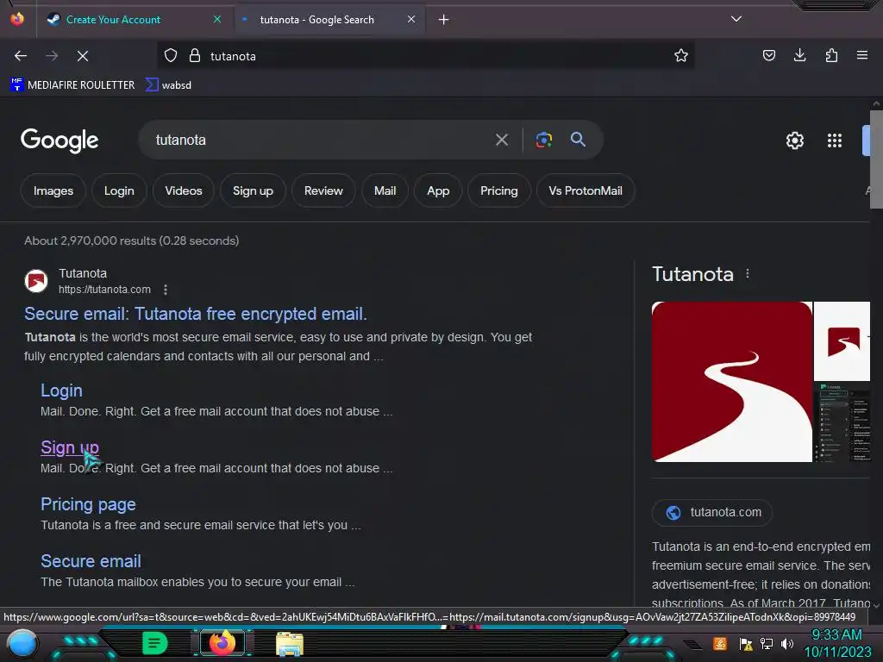883x662 pixels.
Task: Click the About 2,970,000 results text
Action: (x=132, y=240)
